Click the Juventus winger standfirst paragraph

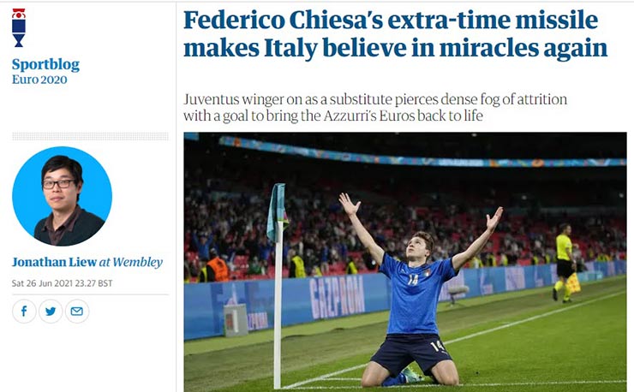(375, 107)
